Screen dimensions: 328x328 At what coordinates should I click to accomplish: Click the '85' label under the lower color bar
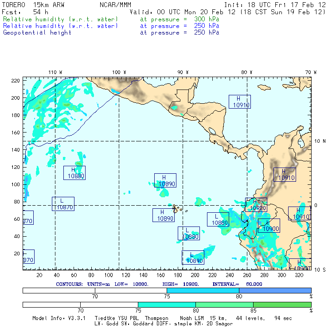254,310
